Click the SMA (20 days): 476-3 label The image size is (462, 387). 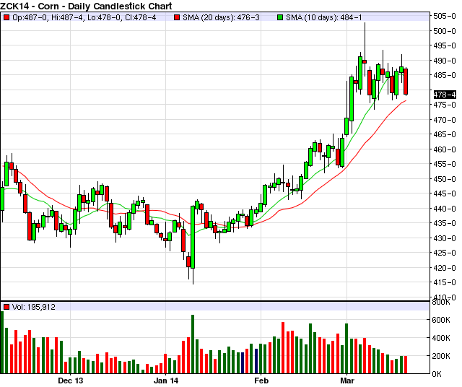(x=221, y=17)
